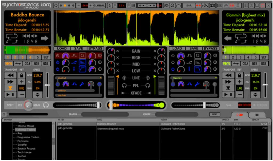Click the left deck LOAD effects button

pos(62,48)
